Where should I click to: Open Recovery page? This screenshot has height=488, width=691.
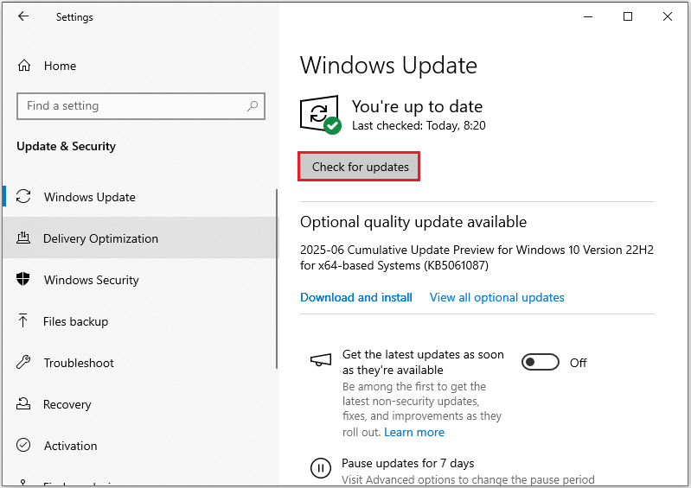click(140, 404)
